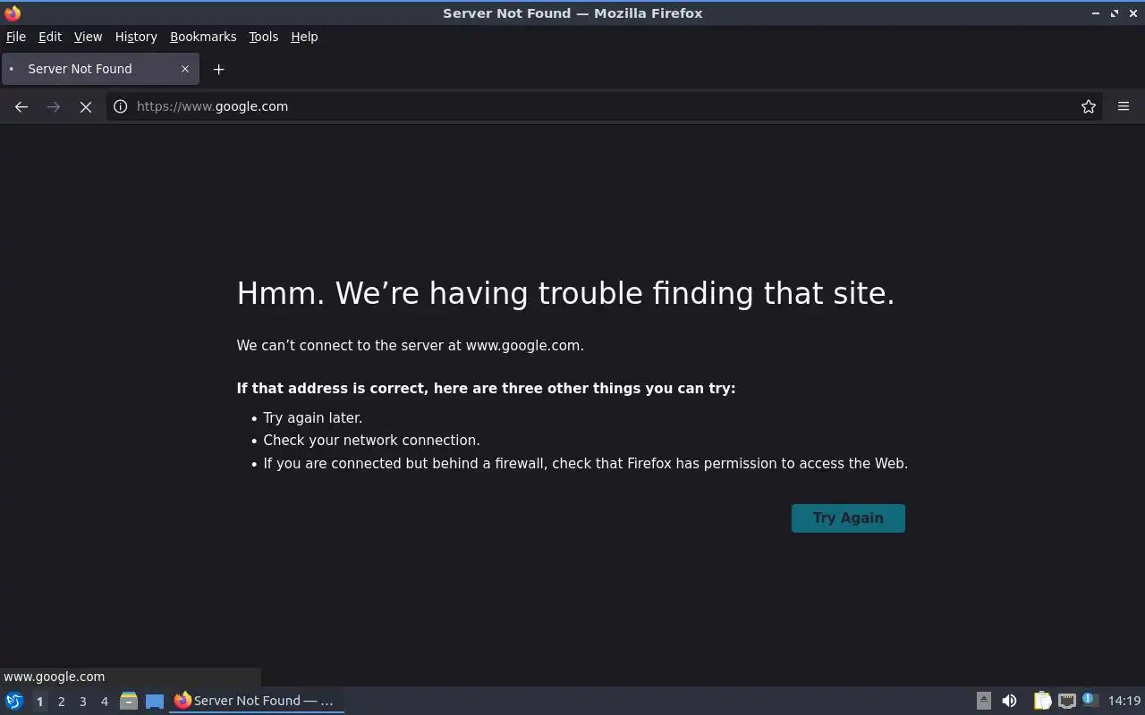The image size is (1145, 715).
Task: Click 'Check your network connection.' bullet
Action: click(x=371, y=440)
